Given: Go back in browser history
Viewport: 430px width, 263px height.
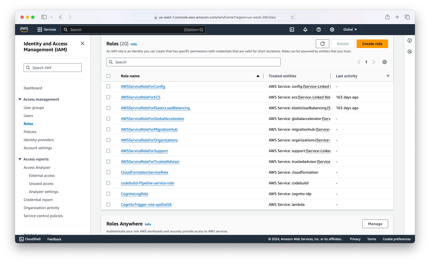Looking at the screenshot, I should pos(60,17).
